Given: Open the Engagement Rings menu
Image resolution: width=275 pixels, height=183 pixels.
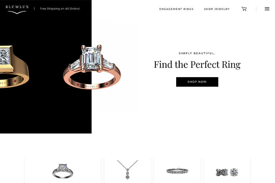Looking at the screenshot, I should coord(176,9).
